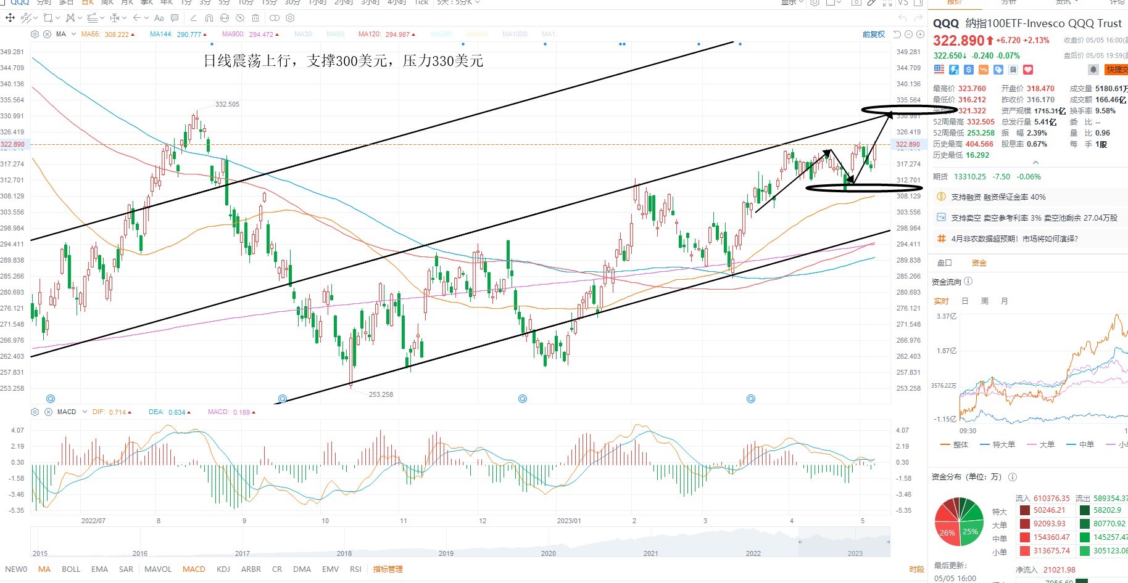Select the comment bubble annotation tool
Image resolution: width=1128 pixels, height=583 pixels.
click(x=175, y=18)
